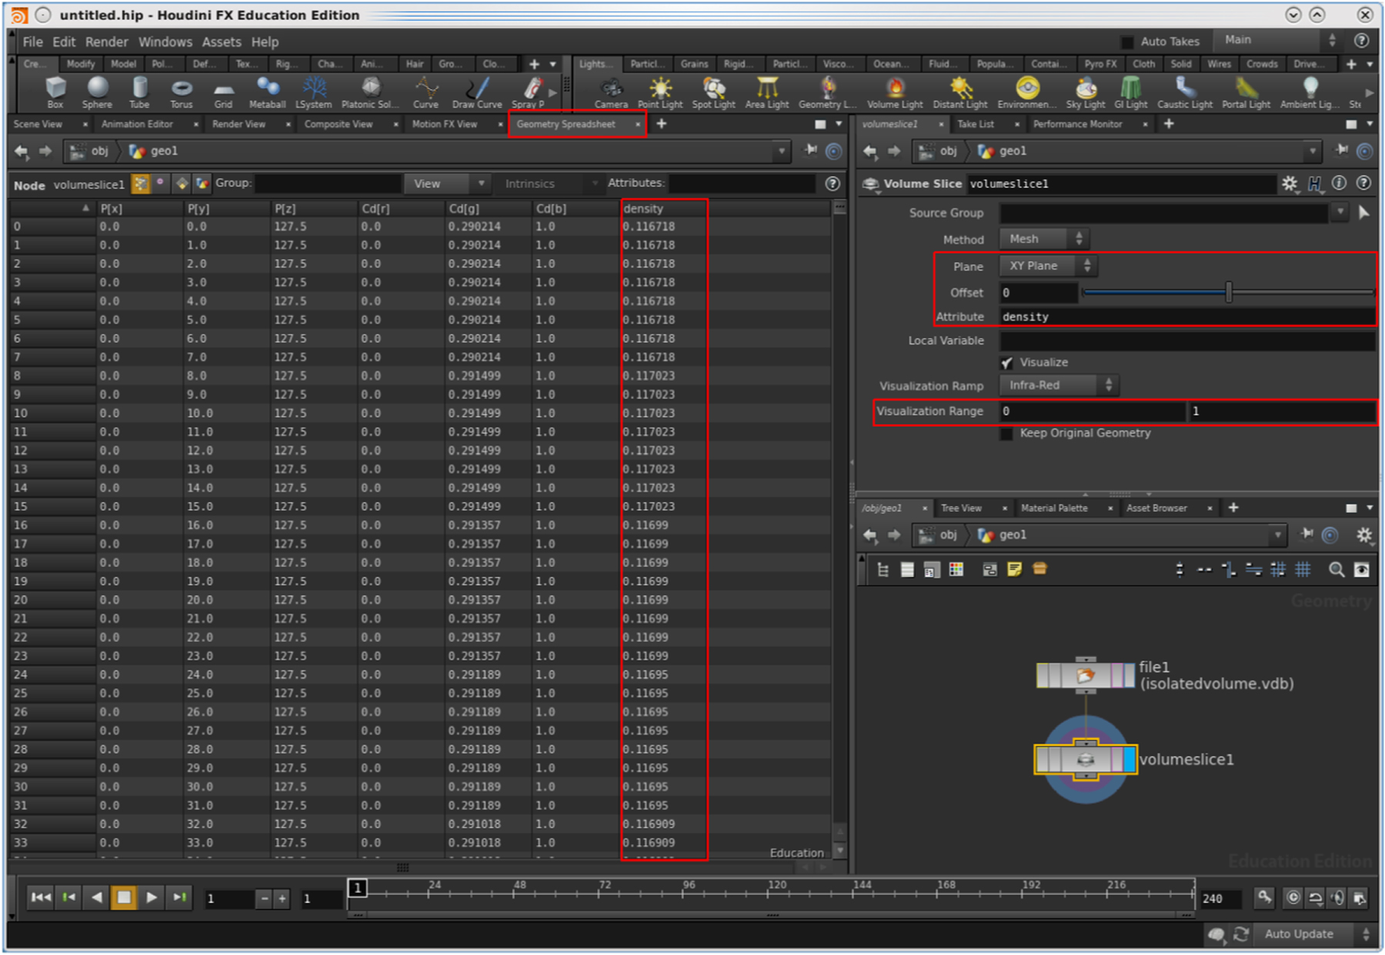
Task: Toggle the display flag on the file1 node
Action: click(1129, 676)
